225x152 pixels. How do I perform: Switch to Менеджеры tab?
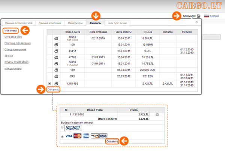[x=72, y=23]
